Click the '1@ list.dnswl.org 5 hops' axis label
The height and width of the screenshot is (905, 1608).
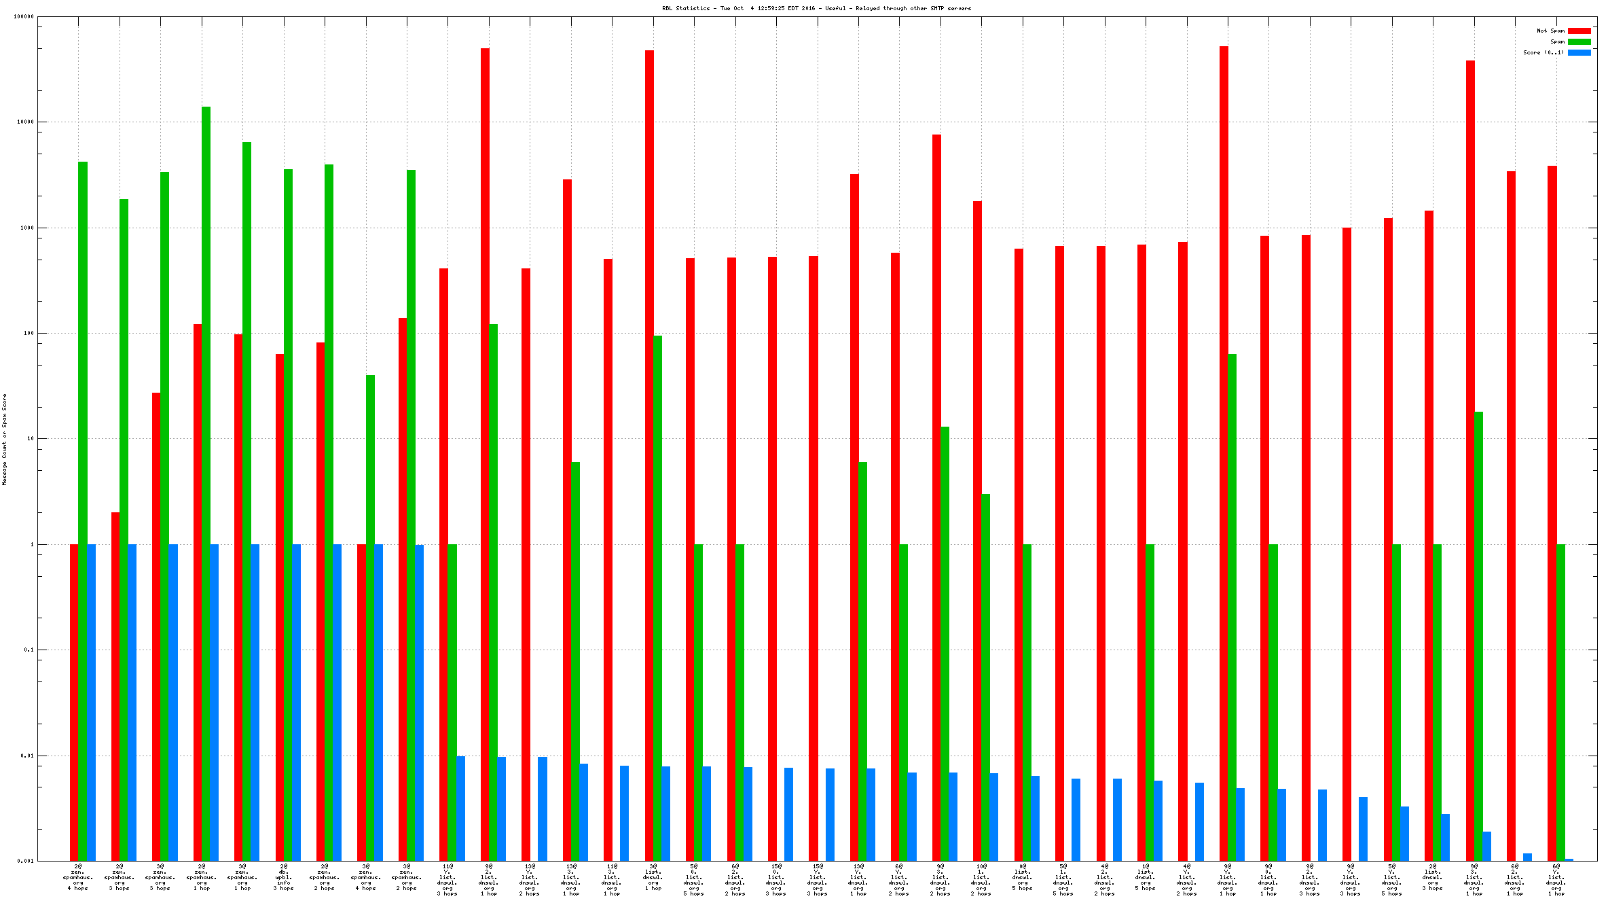pyautogui.click(x=1146, y=877)
